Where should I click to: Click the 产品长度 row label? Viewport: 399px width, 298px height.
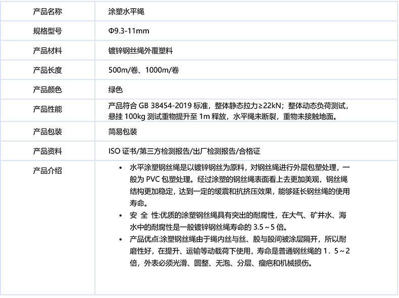tap(47, 70)
